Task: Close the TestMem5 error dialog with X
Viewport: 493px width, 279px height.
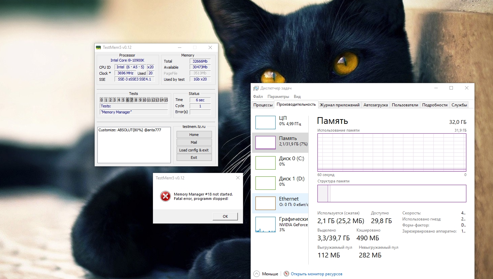Action: [238, 178]
